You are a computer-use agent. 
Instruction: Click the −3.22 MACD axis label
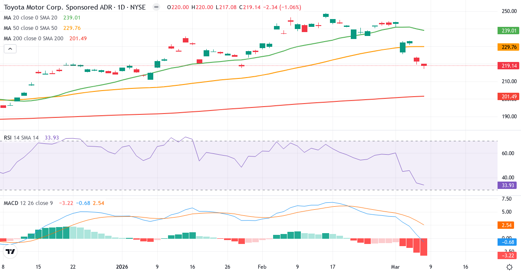pos(506,256)
